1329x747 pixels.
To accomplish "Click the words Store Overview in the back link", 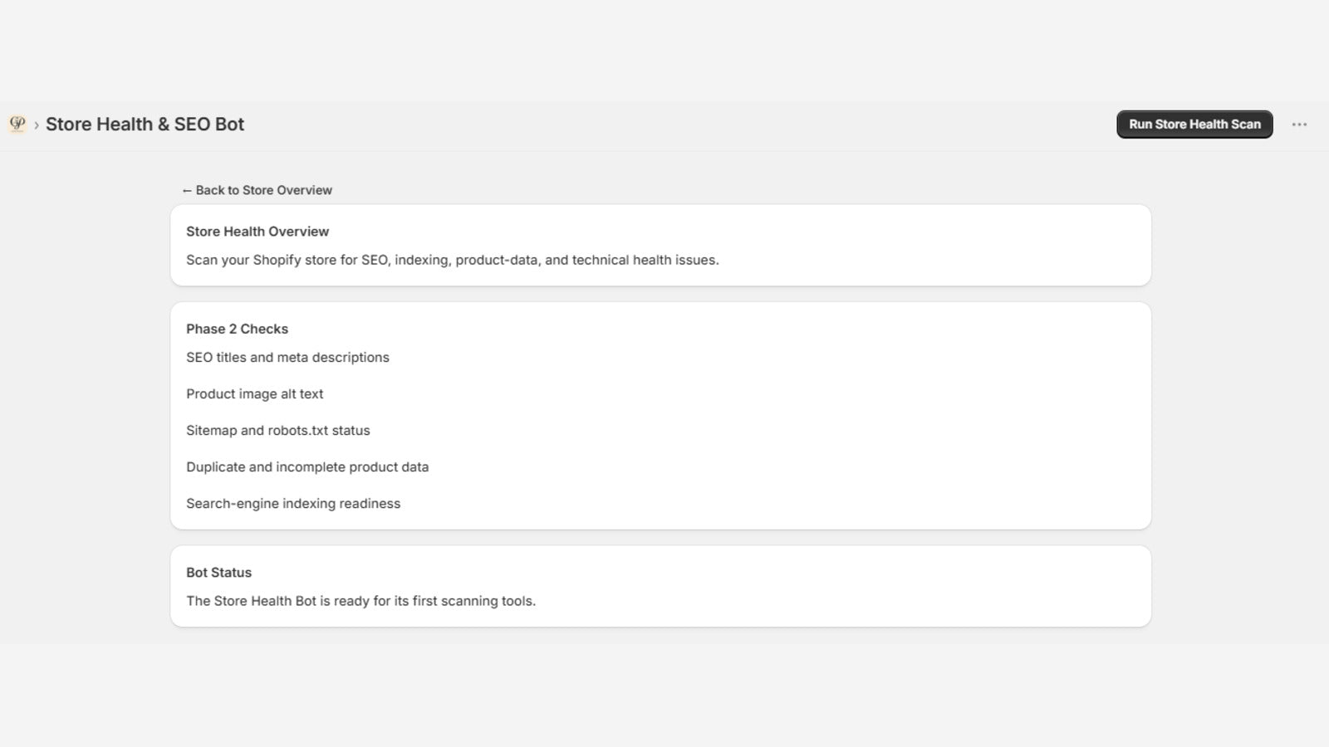I will tap(287, 190).
